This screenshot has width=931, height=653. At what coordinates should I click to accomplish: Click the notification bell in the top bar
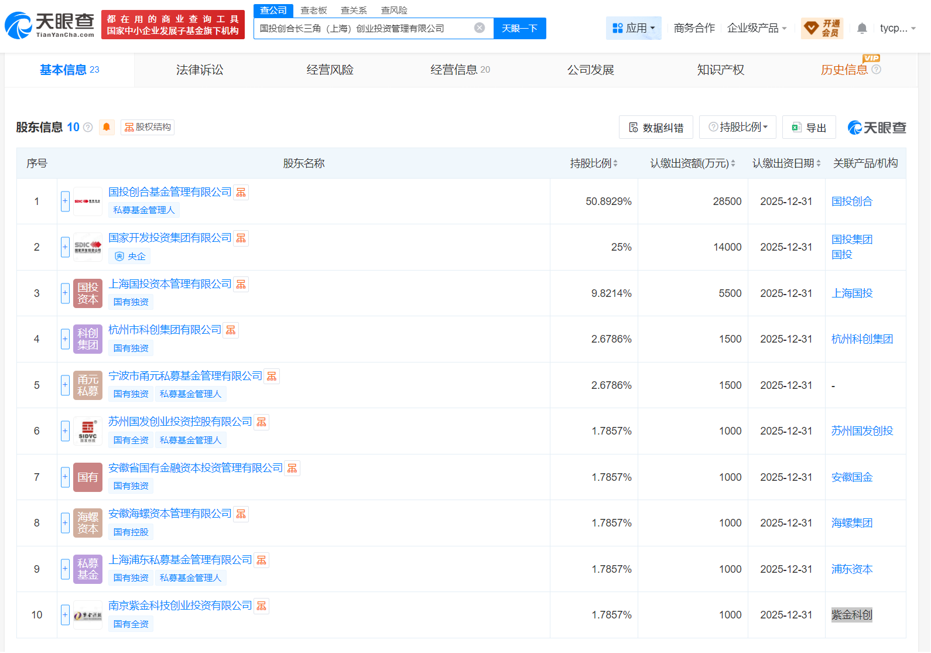861,28
